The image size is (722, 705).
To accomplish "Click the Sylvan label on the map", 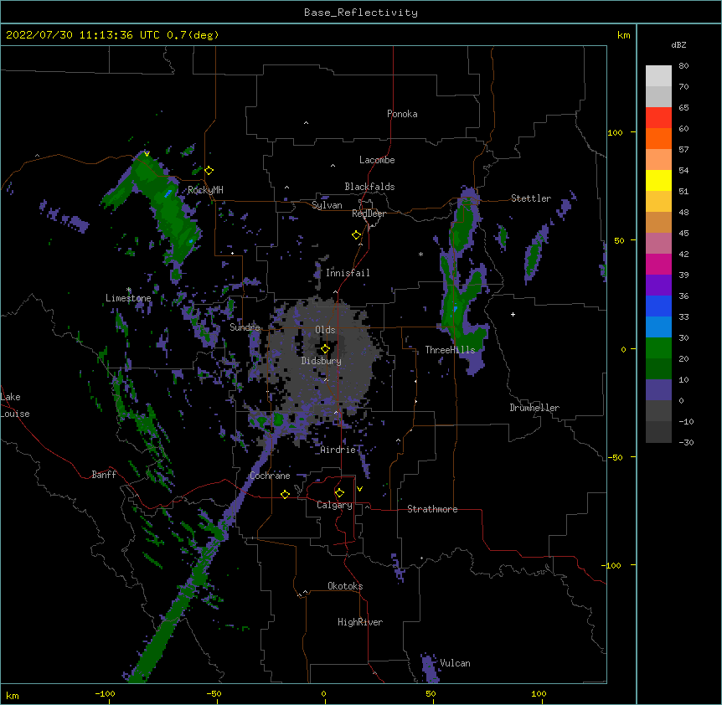I will [327, 205].
